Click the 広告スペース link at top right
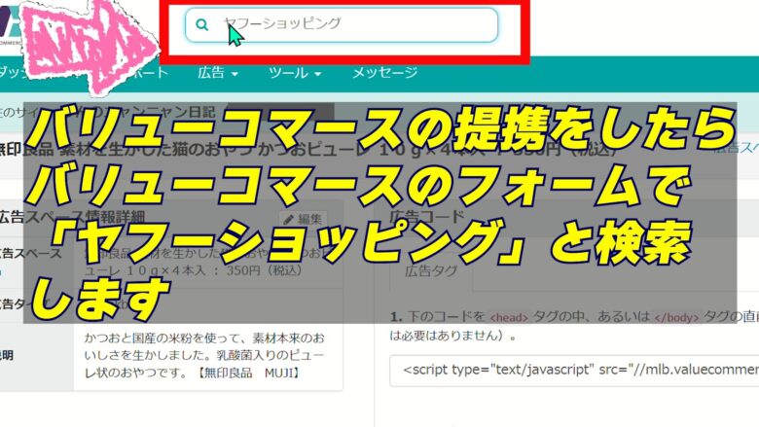The width and height of the screenshot is (759, 427). click(736, 148)
